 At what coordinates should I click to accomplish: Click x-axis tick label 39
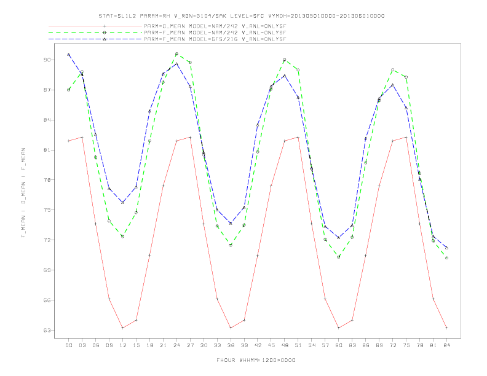[244, 345]
